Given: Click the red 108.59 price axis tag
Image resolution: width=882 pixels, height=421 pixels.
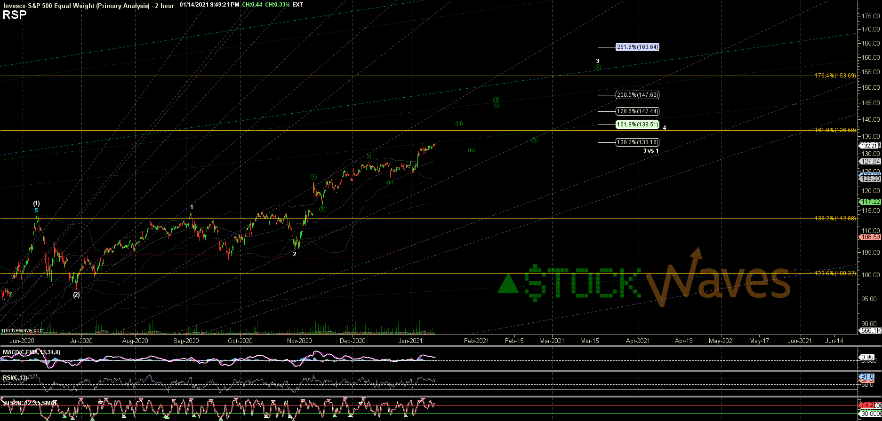Looking at the screenshot, I should click(870, 237).
